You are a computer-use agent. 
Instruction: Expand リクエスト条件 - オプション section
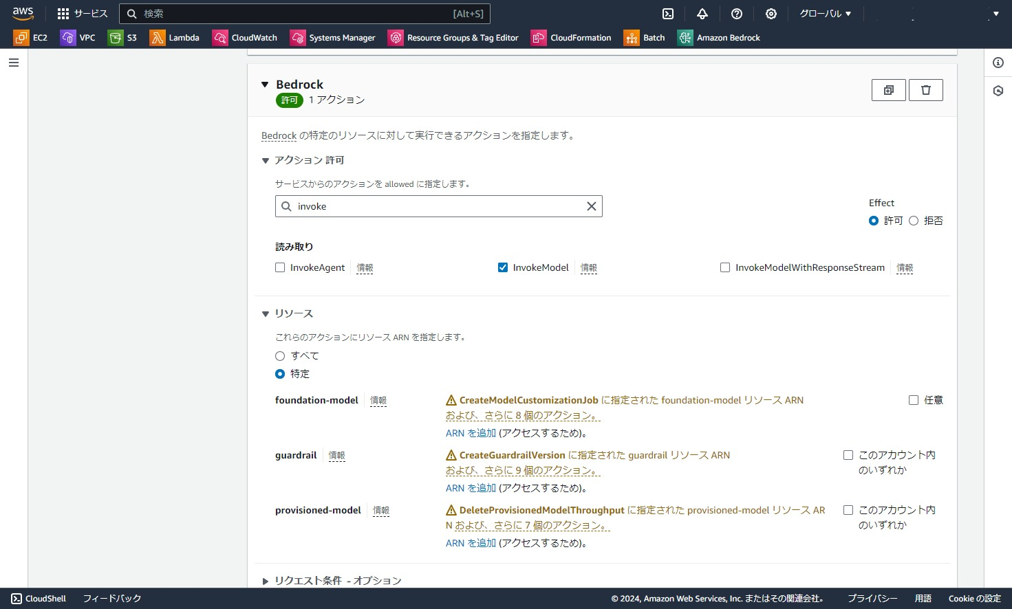pyautogui.click(x=266, y=582)
